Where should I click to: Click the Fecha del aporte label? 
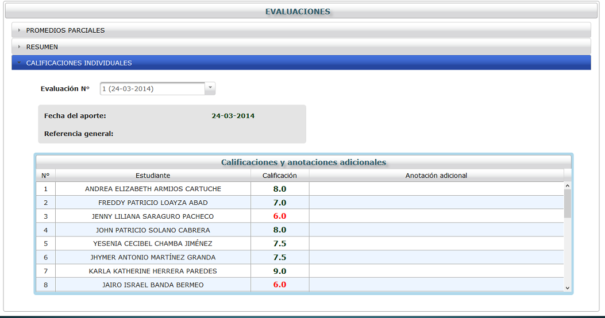(75, 115)
